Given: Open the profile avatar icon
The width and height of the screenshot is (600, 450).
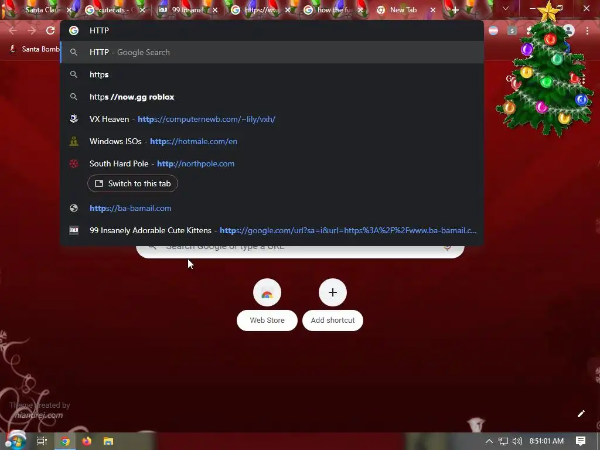Looking at the screenshot, I should pyautogui.click(x=569, y=30).
